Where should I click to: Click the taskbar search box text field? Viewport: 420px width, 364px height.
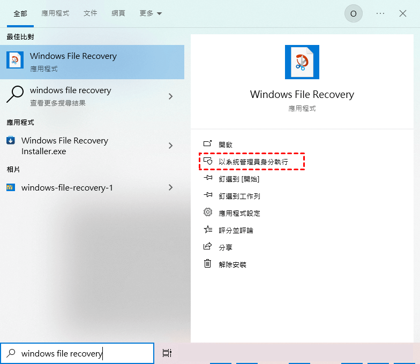coord(77,353)
